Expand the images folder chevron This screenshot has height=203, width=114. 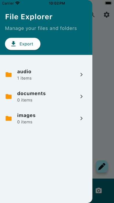click(x=81, y=118)
